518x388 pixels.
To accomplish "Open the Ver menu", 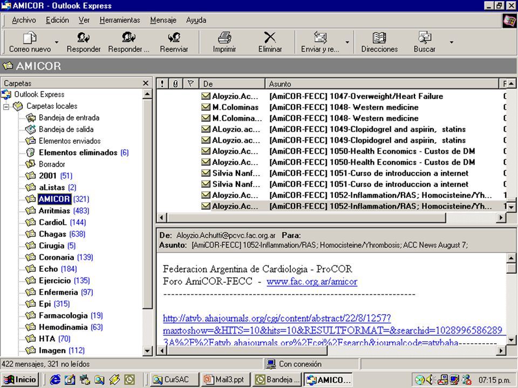I will coord(84,20).
